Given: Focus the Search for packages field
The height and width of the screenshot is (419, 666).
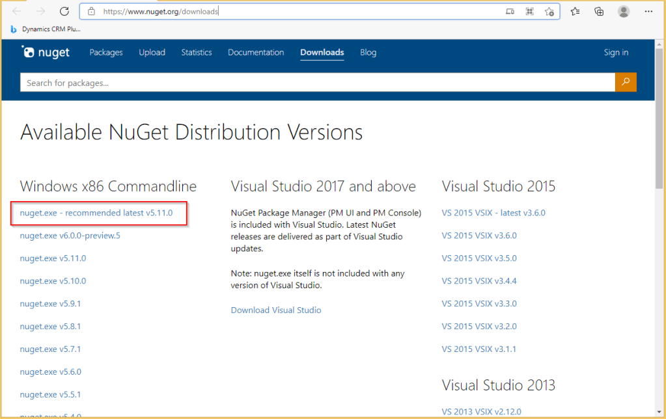Looking at the screenshot, I should 317,83.
